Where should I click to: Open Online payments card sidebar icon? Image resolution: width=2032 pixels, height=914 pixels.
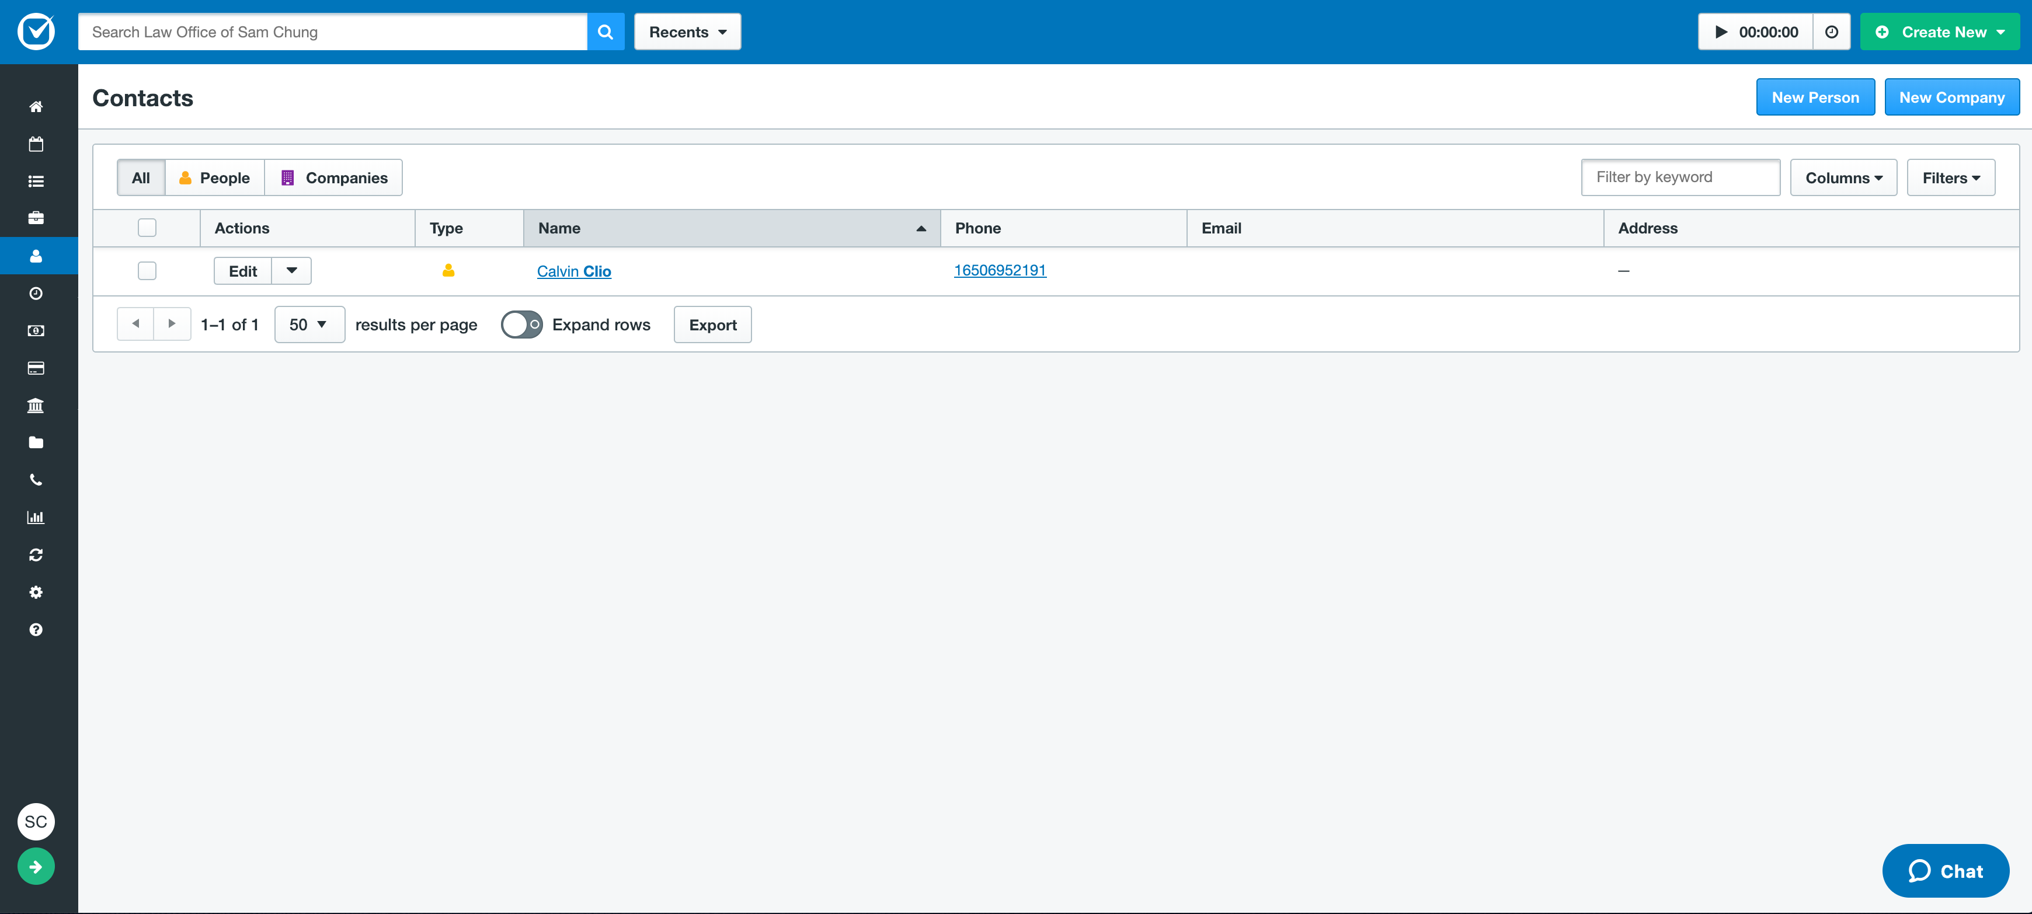point(36,368)
